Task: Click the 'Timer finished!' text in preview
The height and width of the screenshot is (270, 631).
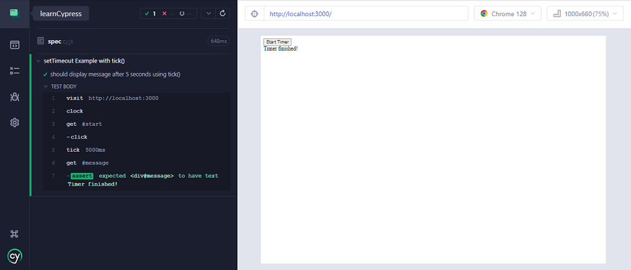Action: click(x=280, y=49)
